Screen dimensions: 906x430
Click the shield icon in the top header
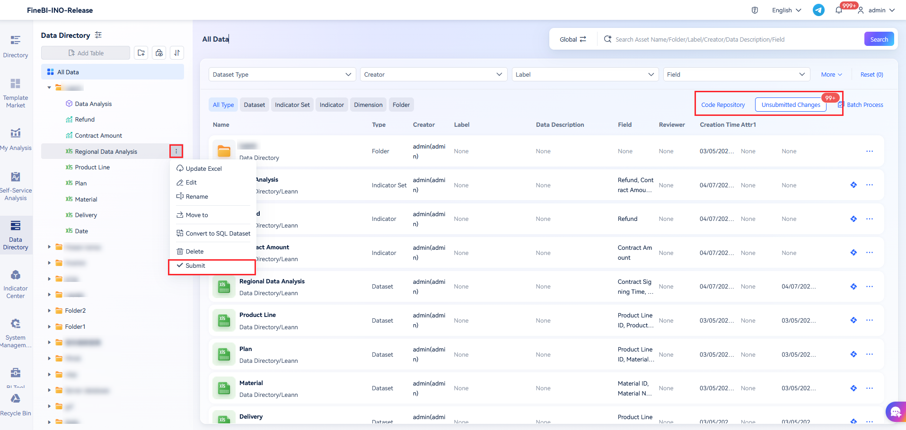(x=755, y=10)
